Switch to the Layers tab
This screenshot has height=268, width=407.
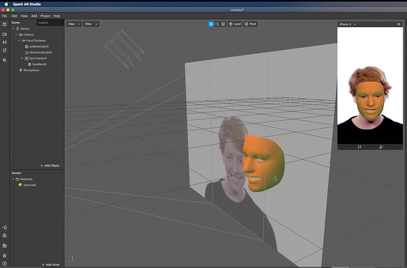pyautogui.click(x=43, y=23)
